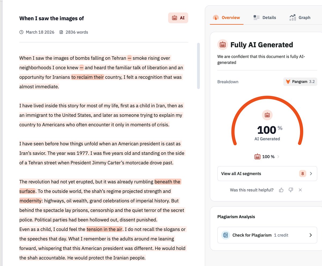Click the thumbs up helpful icon
The width and height of the screenshot is (322, 266).
point(281,190)
